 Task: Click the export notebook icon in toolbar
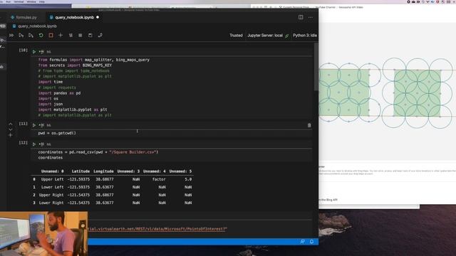(100, 36)
